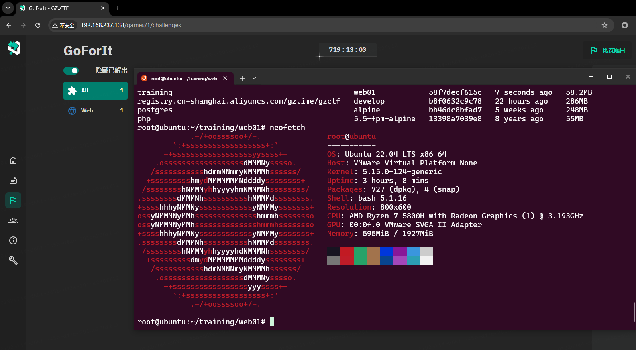The image size is (636, 350).
Task: Click the neofetch command text
Action: coord(287,128)
